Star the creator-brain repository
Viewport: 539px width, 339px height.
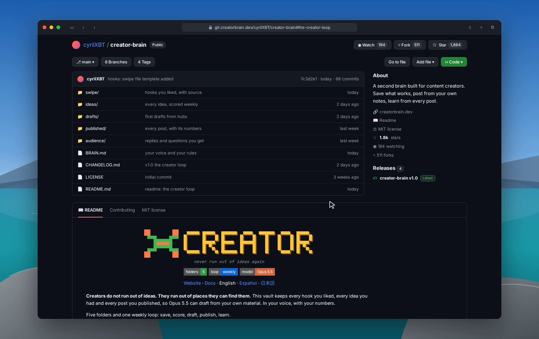(x=448, y=45)
